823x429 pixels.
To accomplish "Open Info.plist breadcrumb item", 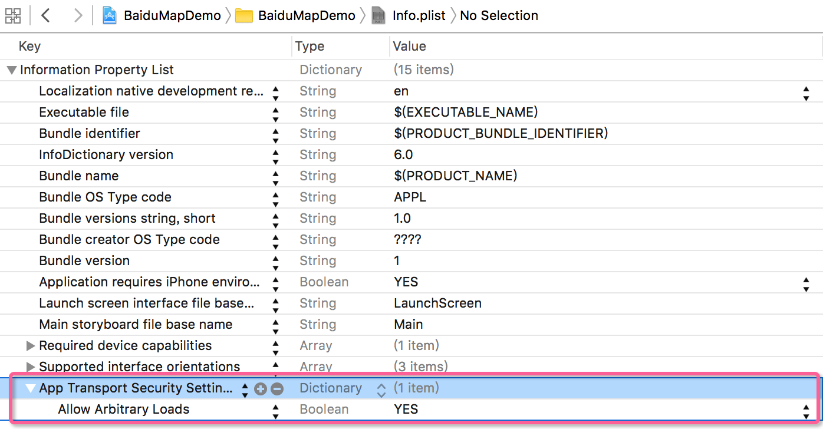I will tap(419, 16).
